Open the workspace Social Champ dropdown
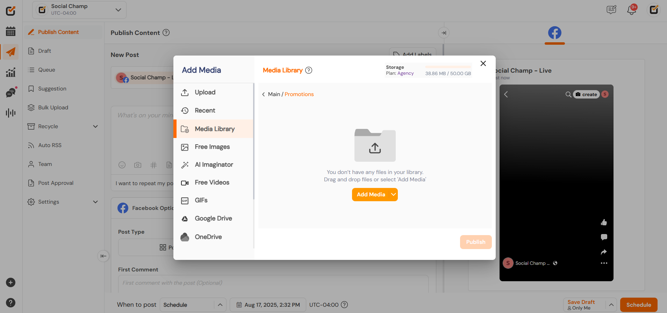This screenshot has width=667, height=313. point(79,10)
